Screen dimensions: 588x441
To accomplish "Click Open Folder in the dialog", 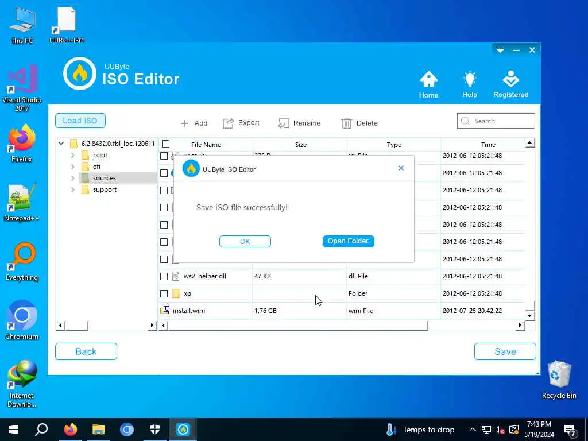I will (349, 241).
